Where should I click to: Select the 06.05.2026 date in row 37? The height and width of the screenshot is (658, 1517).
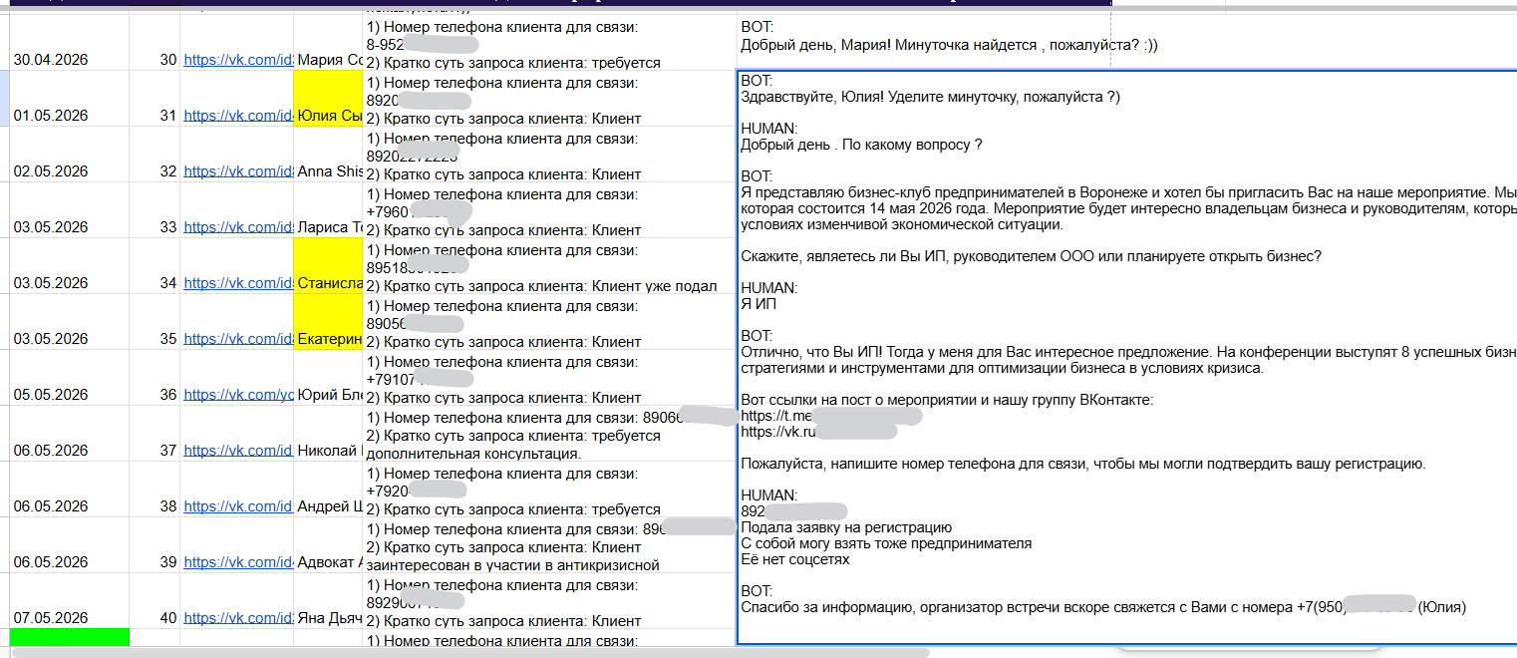pyautogui.click(x=69, y=434)
